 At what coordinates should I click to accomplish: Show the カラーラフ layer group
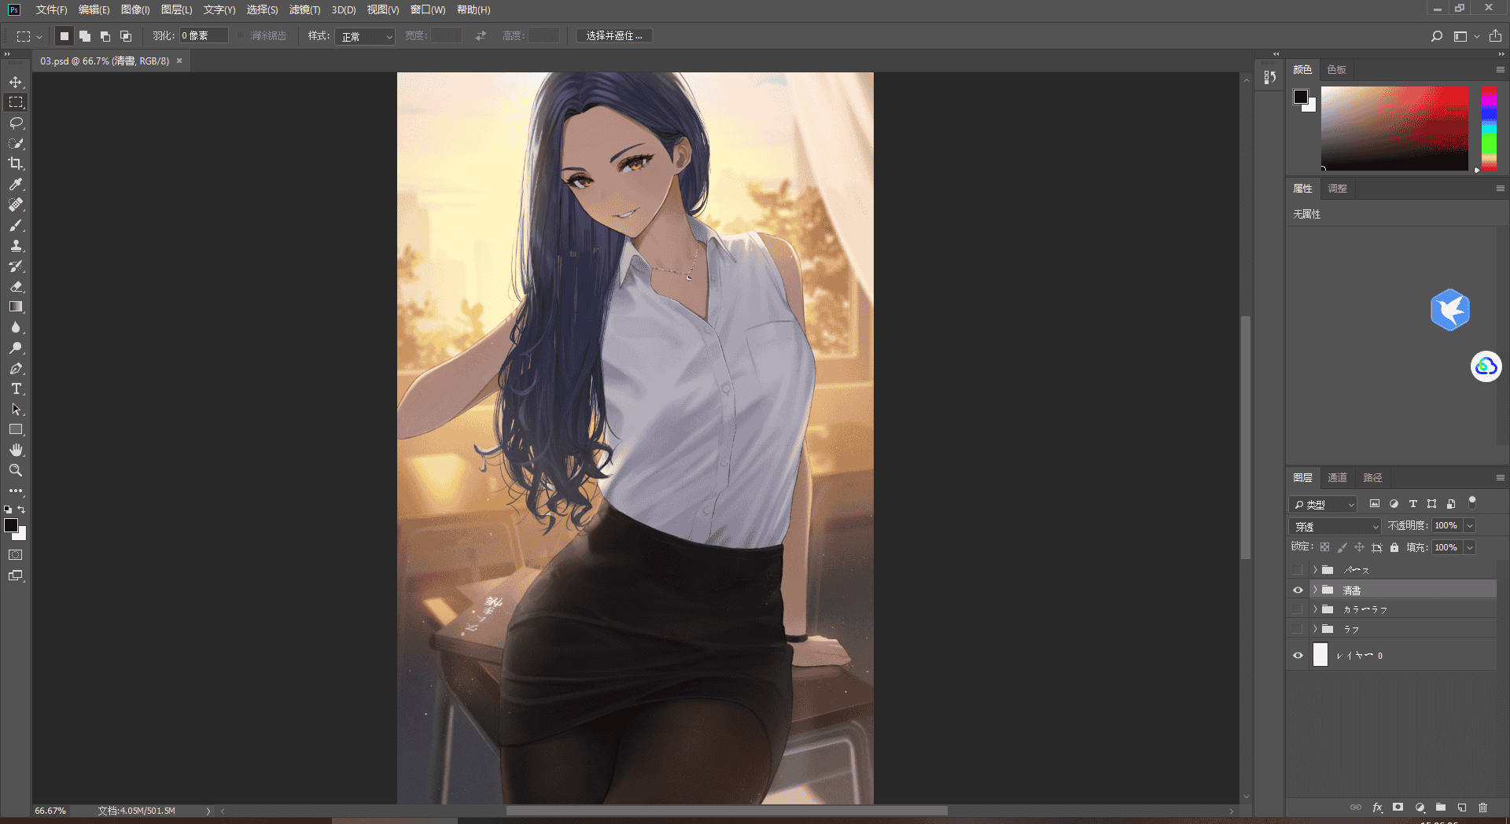(x=1298, y=609)
